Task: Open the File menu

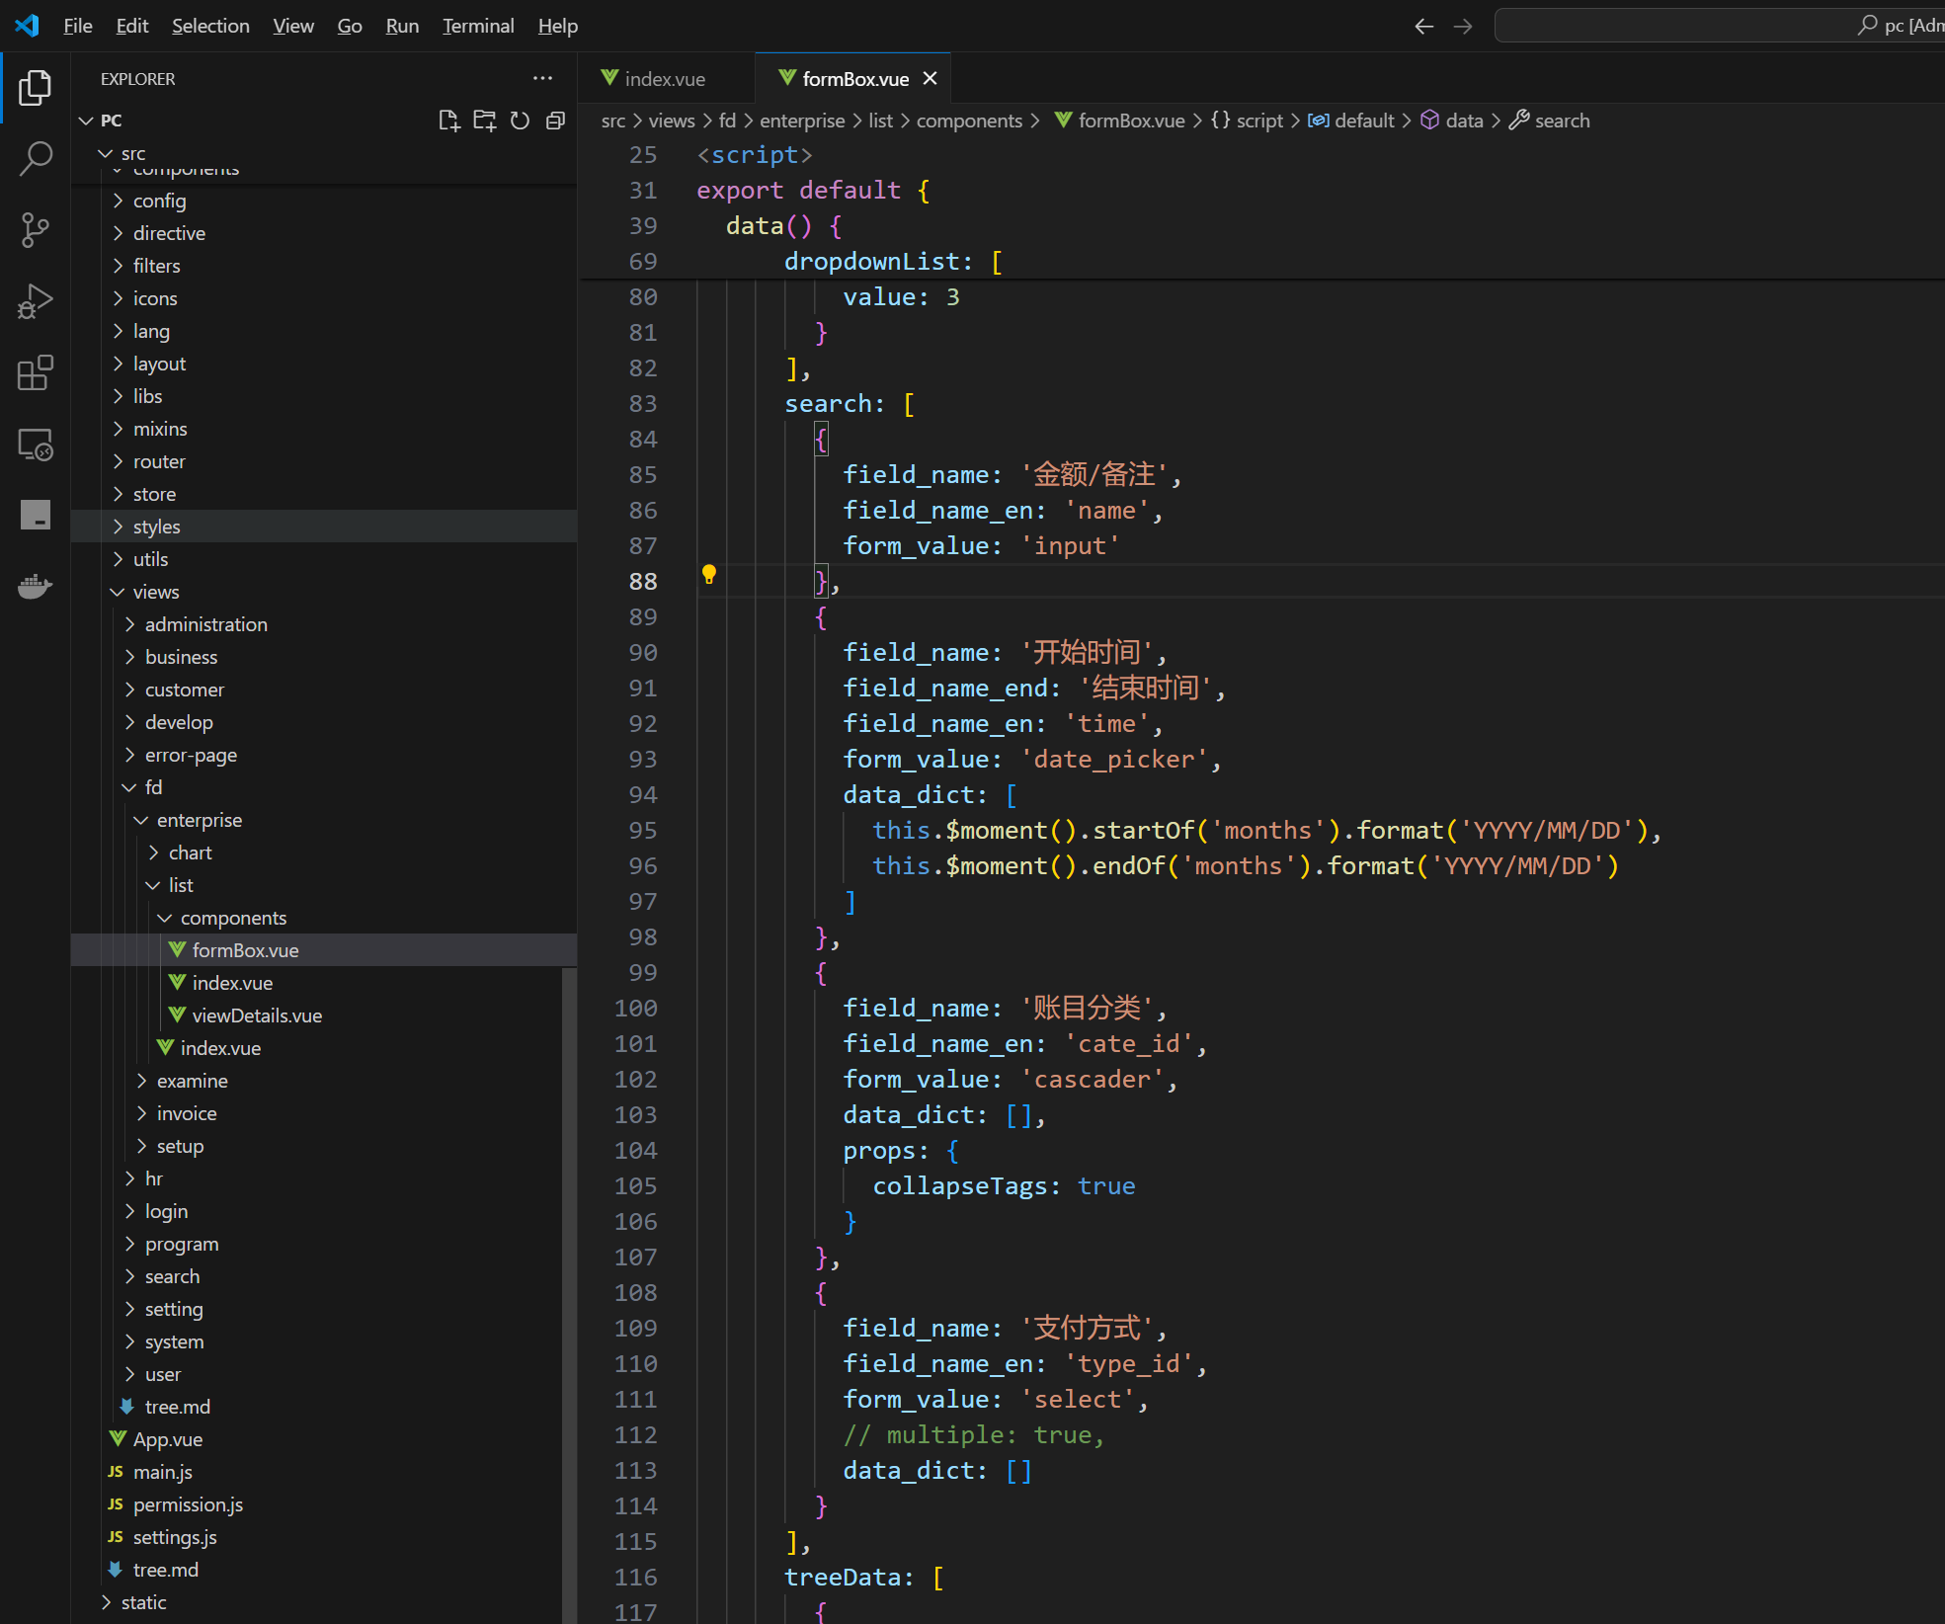Action: click(x=77, y=26)
